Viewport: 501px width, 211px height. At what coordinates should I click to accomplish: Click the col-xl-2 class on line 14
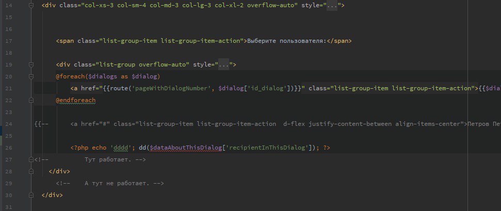pos(230,6)
